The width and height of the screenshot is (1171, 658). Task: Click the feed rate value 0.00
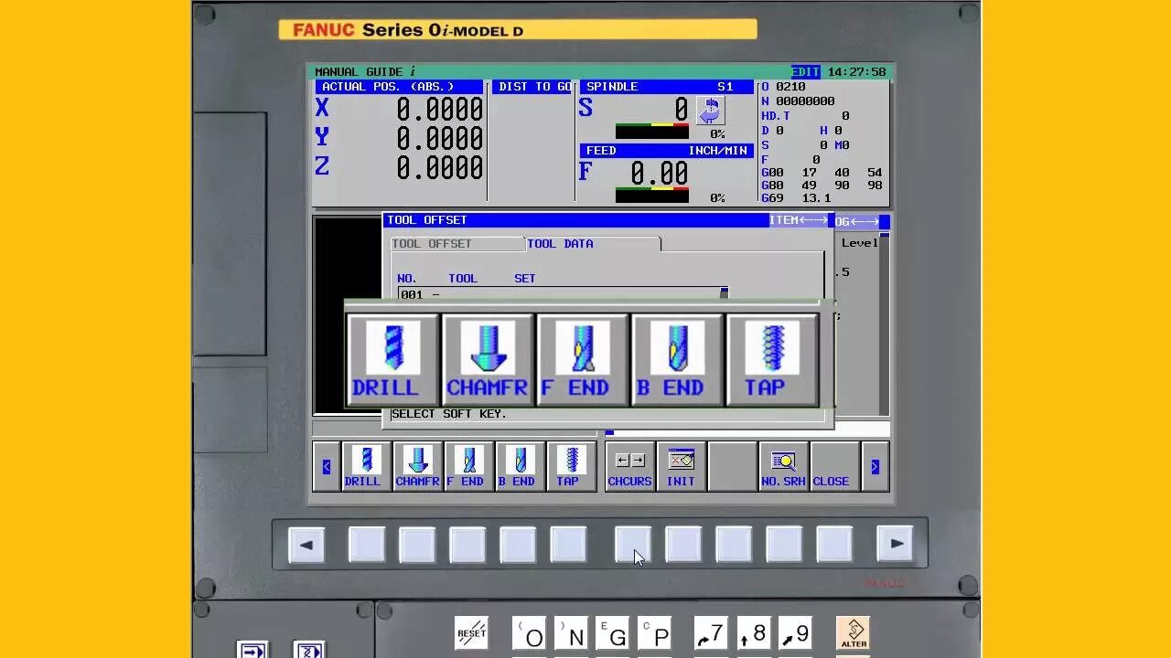tap(659, 174)
